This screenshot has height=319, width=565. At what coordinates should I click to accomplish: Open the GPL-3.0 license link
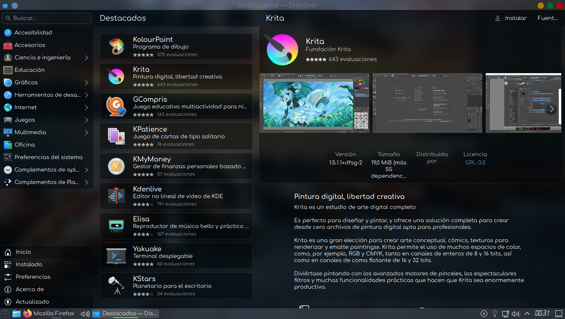pyautogui.click(x=475, y=162)
